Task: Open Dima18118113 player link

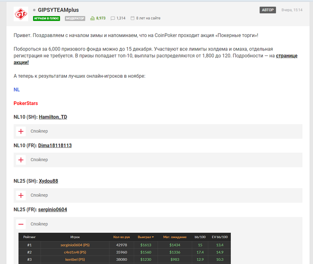Action: [x=55, y=146]
